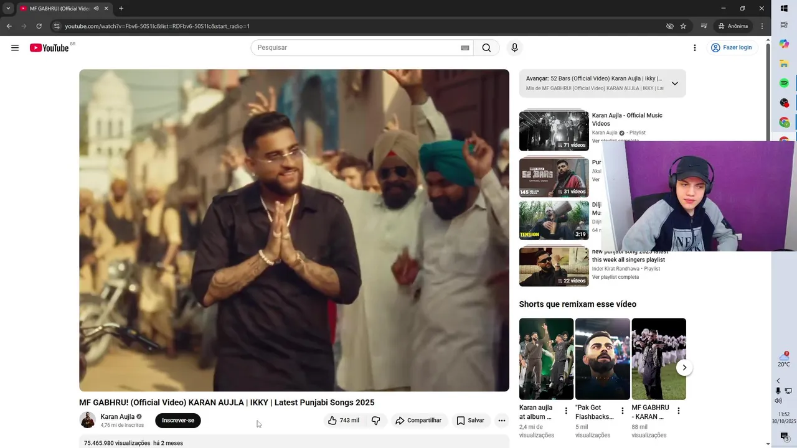The width and height of the screenshot is (797, 448).
Task: Switch to the MF GABHRU browser tab
Action: [x=60, y=9]
